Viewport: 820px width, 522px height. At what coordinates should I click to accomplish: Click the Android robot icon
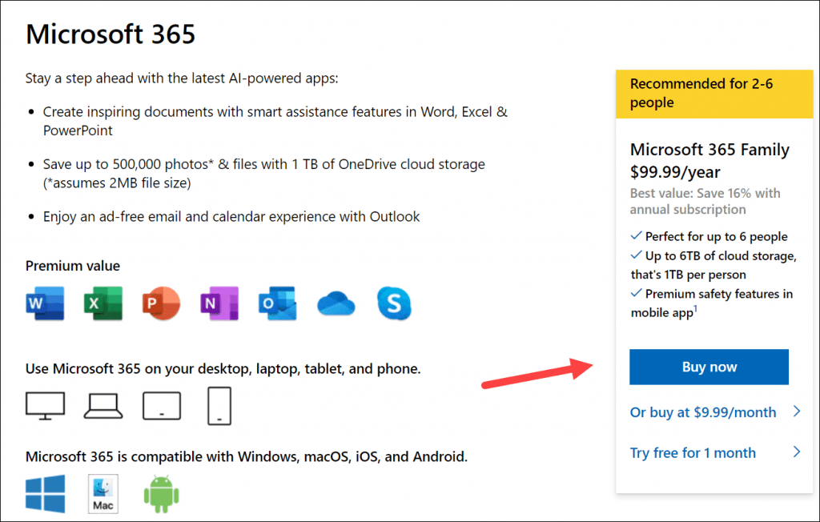point(161,494)
